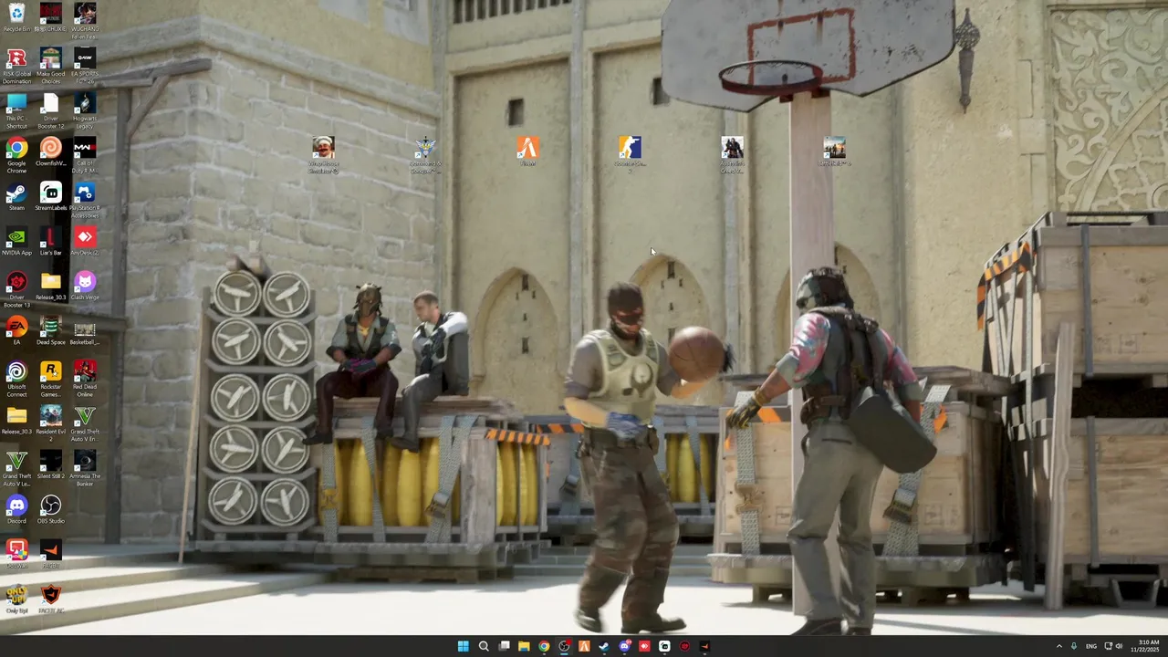
Task: Open PlayStation Accessories desktop shortcut
Action: 84,201
